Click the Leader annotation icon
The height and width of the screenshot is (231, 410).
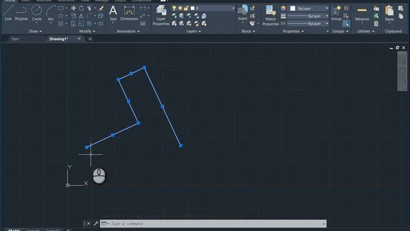pyautogui.click(x=143, y=16)
